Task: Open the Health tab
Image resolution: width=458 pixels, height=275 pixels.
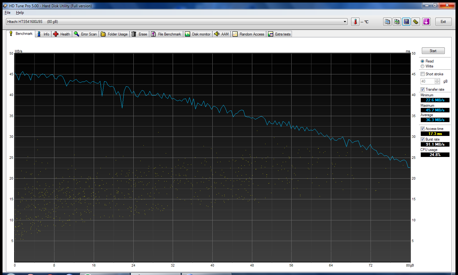Action: (x=62, y=34)
